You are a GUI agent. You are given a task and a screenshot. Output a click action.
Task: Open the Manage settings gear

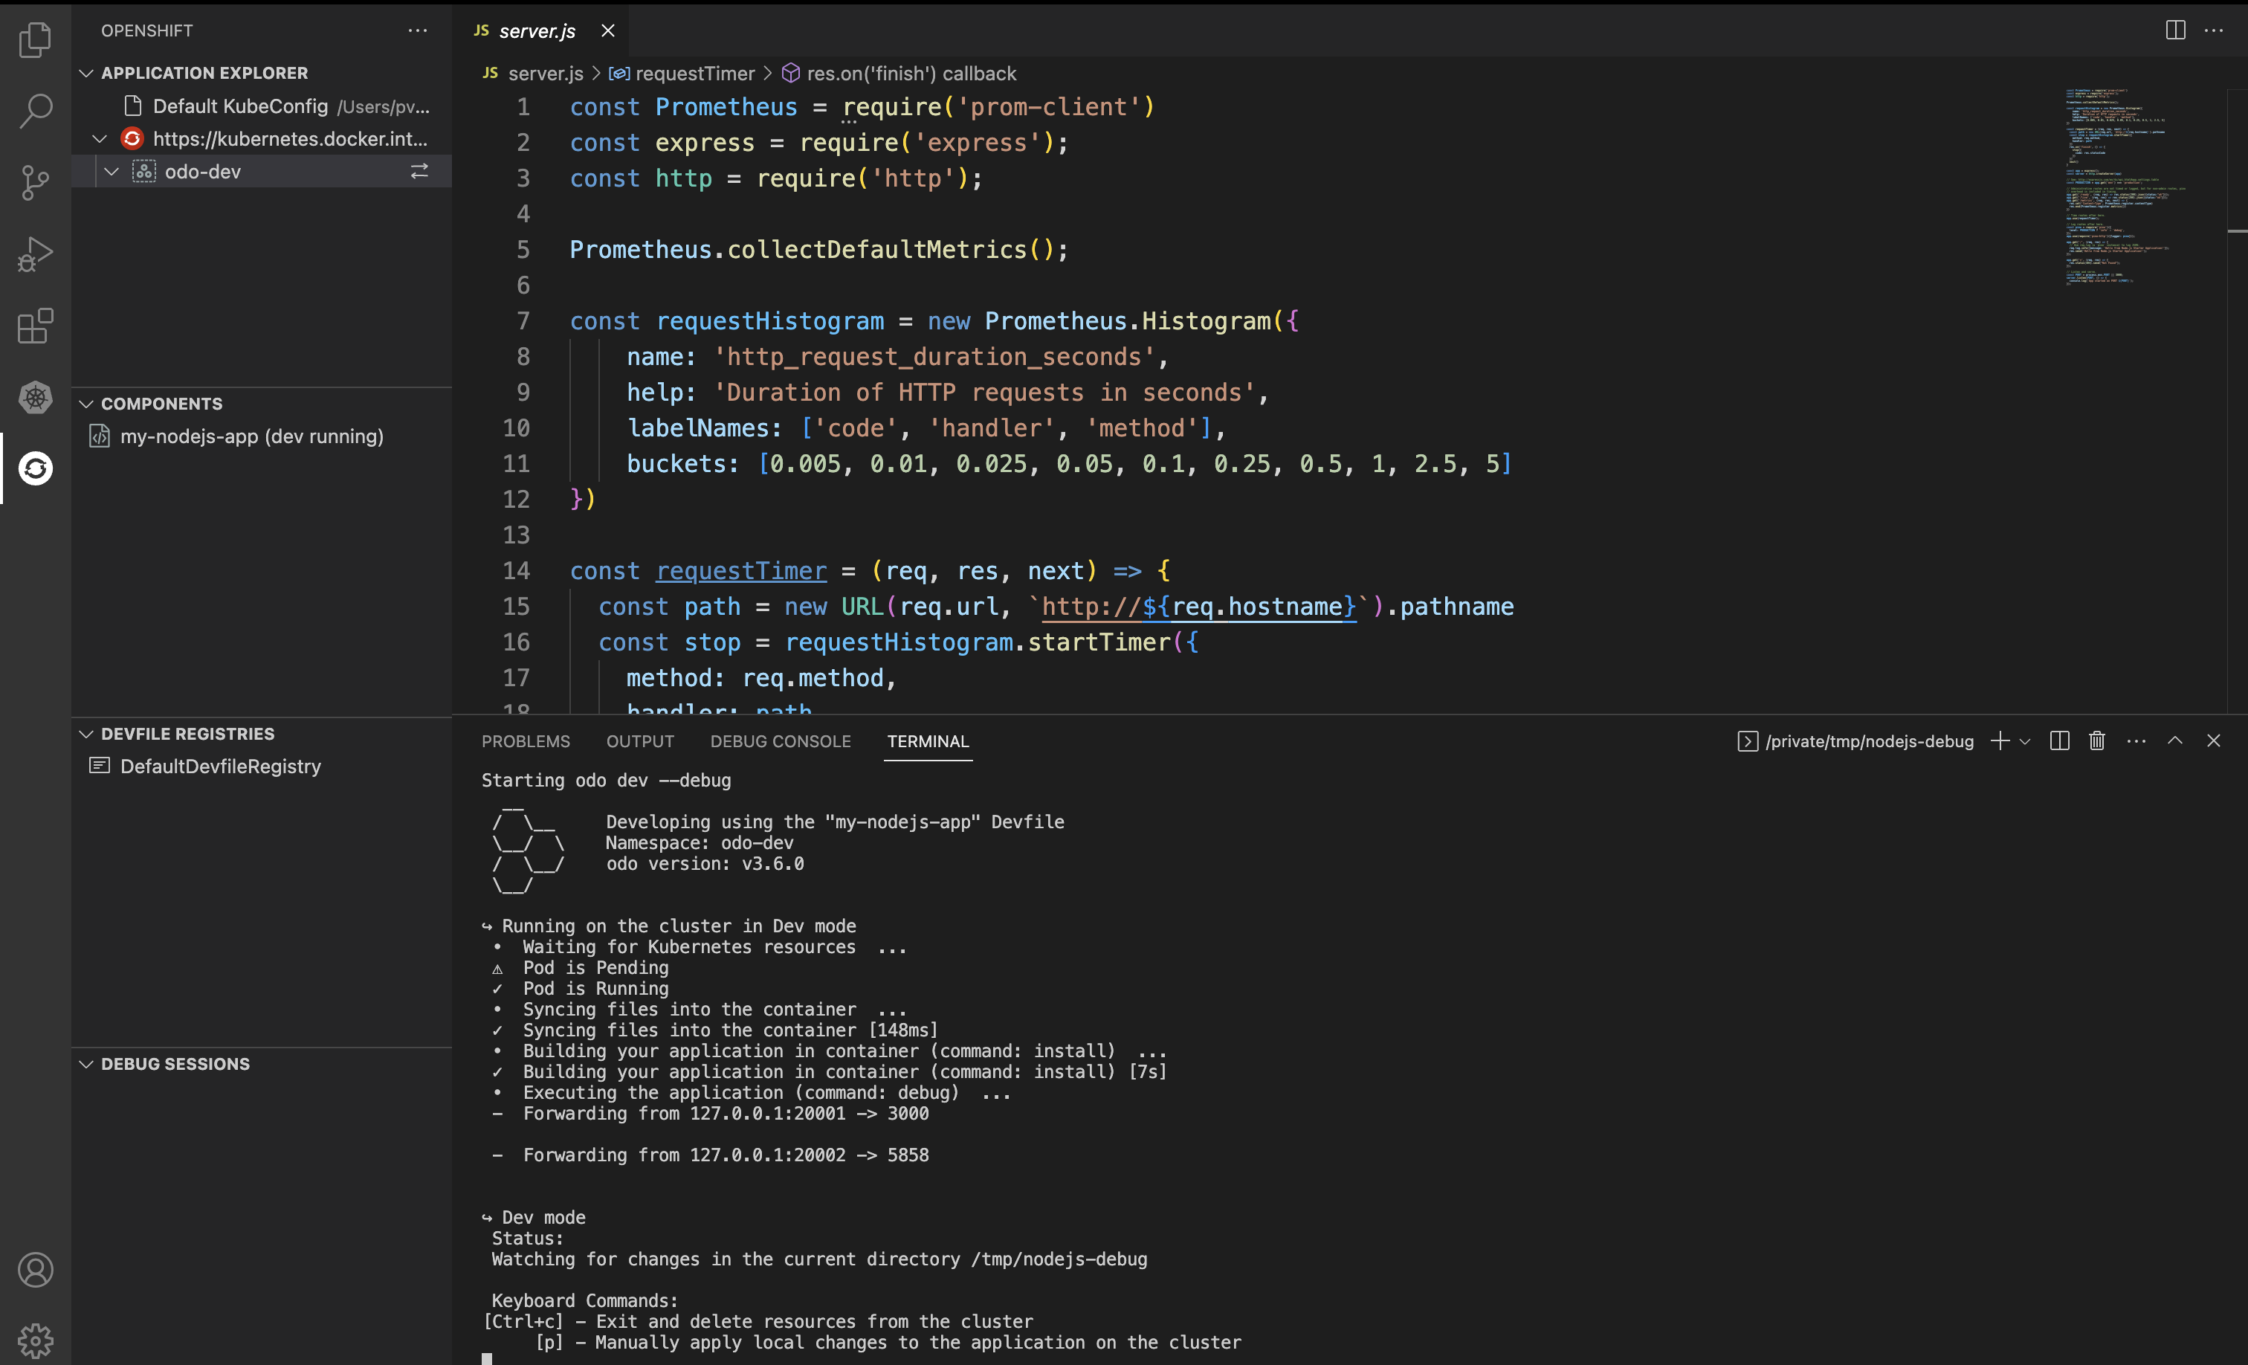click(x=35, y=1340)
